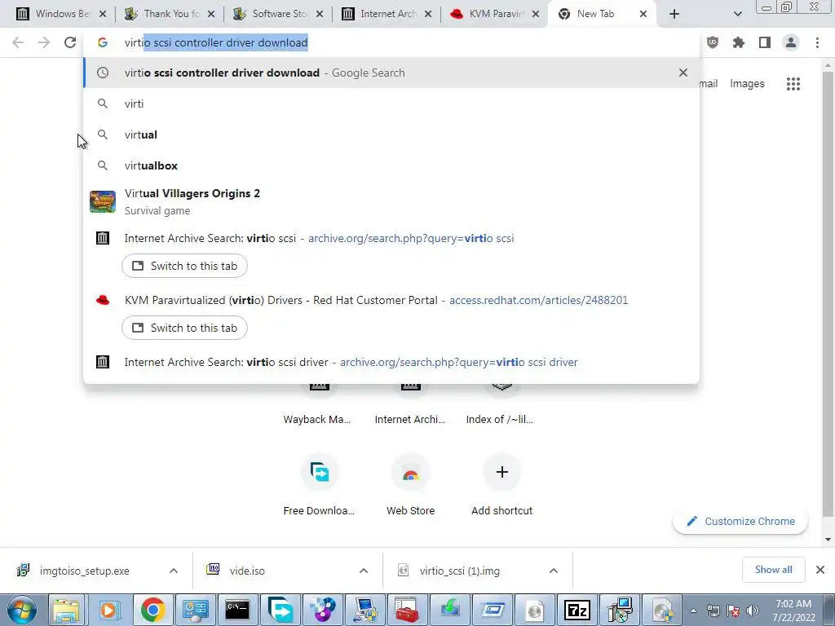Open clock showing 7:02 AM
Viewport: 835px width, 626px height.
click(793, 611)
